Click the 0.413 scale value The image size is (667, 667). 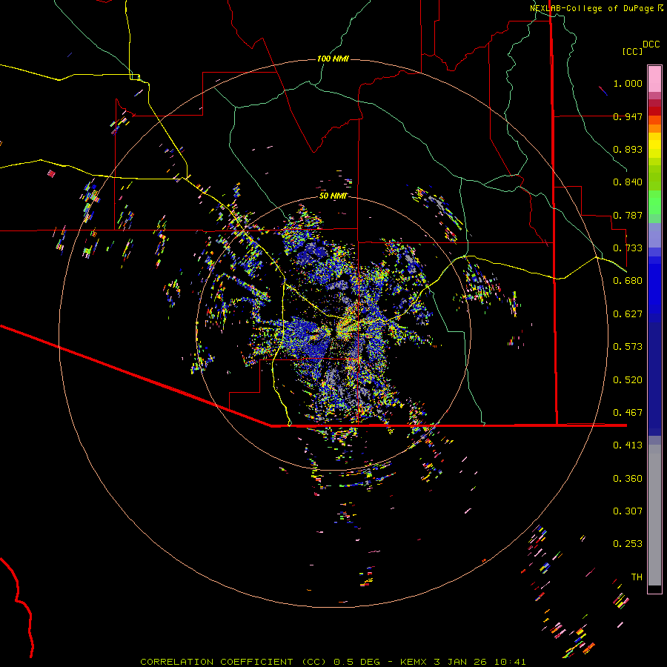(628, 445)
